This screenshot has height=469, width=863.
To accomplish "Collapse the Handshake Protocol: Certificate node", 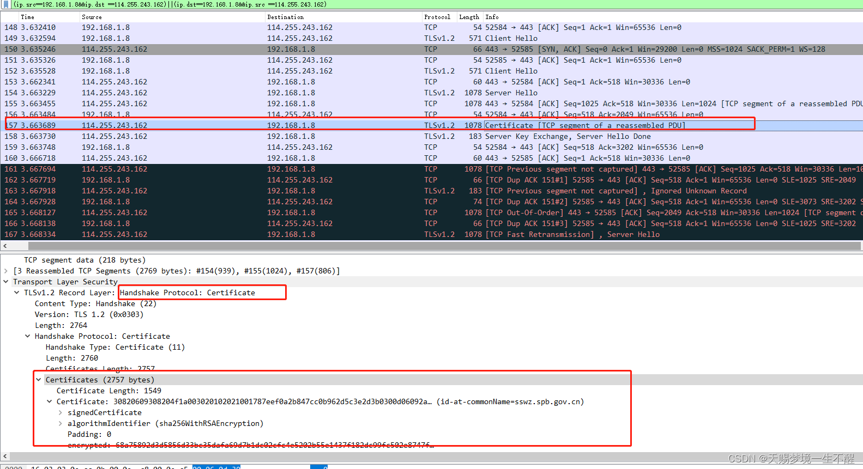I will click(28, 336).
